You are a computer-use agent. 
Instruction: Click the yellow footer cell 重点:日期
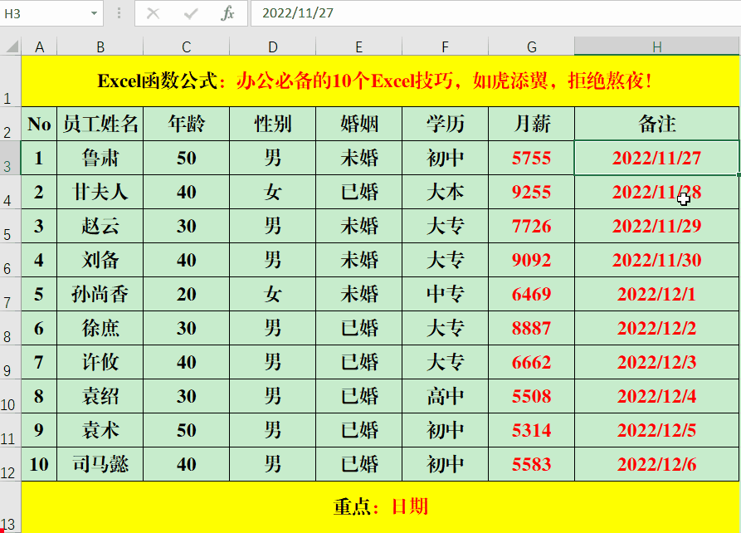pyautogui.click(x=380, y=506)
